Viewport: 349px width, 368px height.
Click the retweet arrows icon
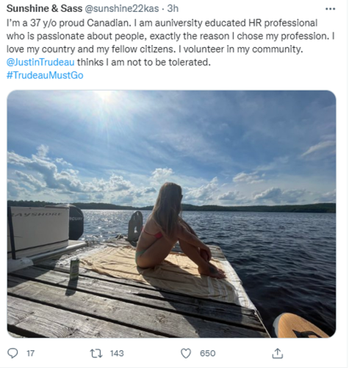[x=96, y=353]
